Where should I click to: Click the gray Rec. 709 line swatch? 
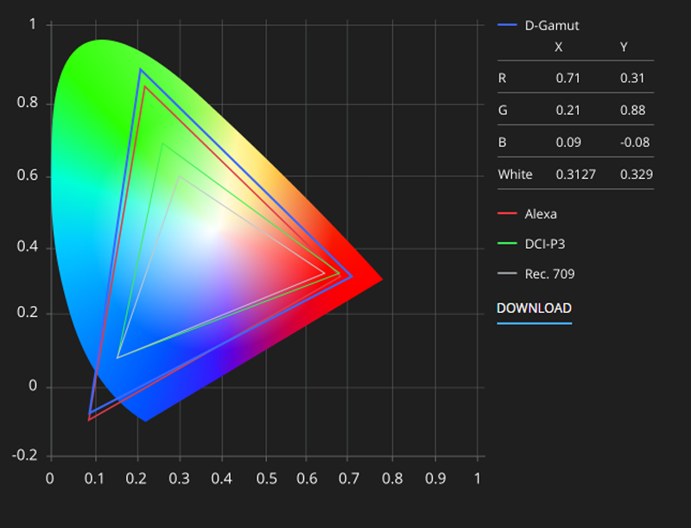pos(507,273)
